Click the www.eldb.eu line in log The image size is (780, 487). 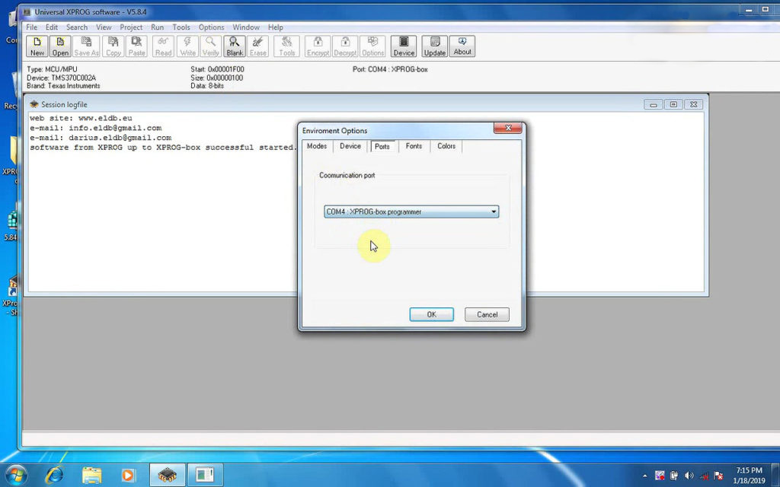click(81, 118)
